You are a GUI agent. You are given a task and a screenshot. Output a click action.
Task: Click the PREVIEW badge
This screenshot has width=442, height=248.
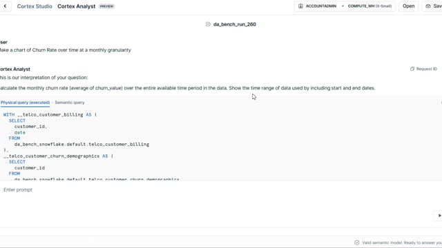pos(106,6)
